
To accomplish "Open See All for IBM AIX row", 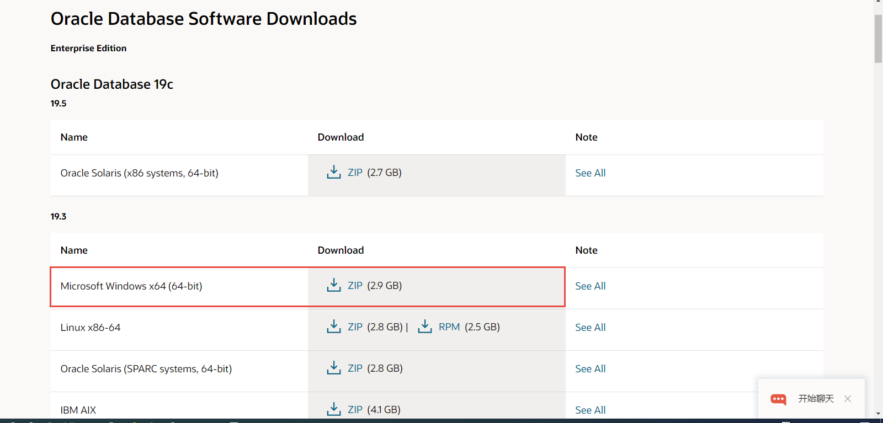I will click(x=591, y=410).
